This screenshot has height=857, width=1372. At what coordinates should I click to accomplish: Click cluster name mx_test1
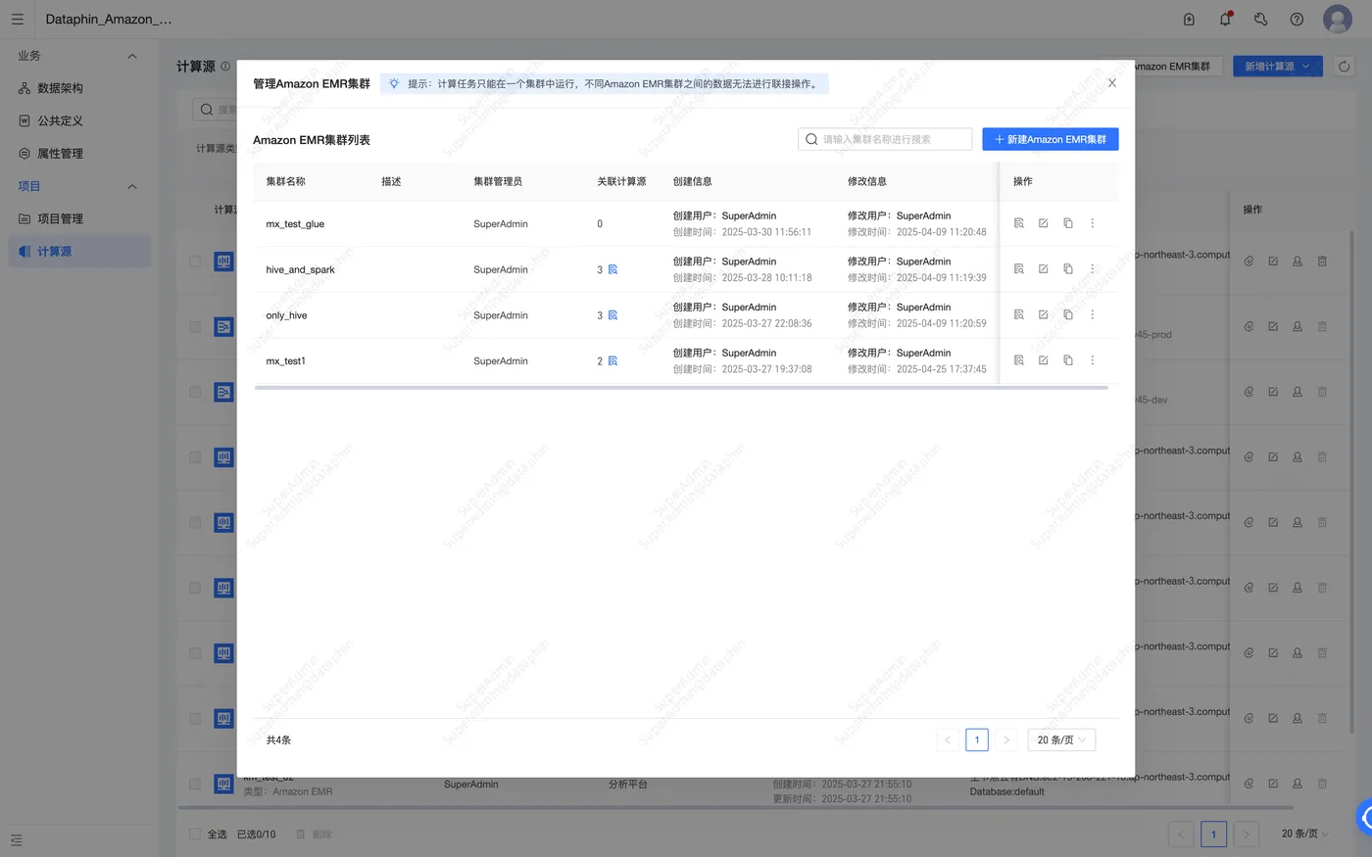[285, 360]
